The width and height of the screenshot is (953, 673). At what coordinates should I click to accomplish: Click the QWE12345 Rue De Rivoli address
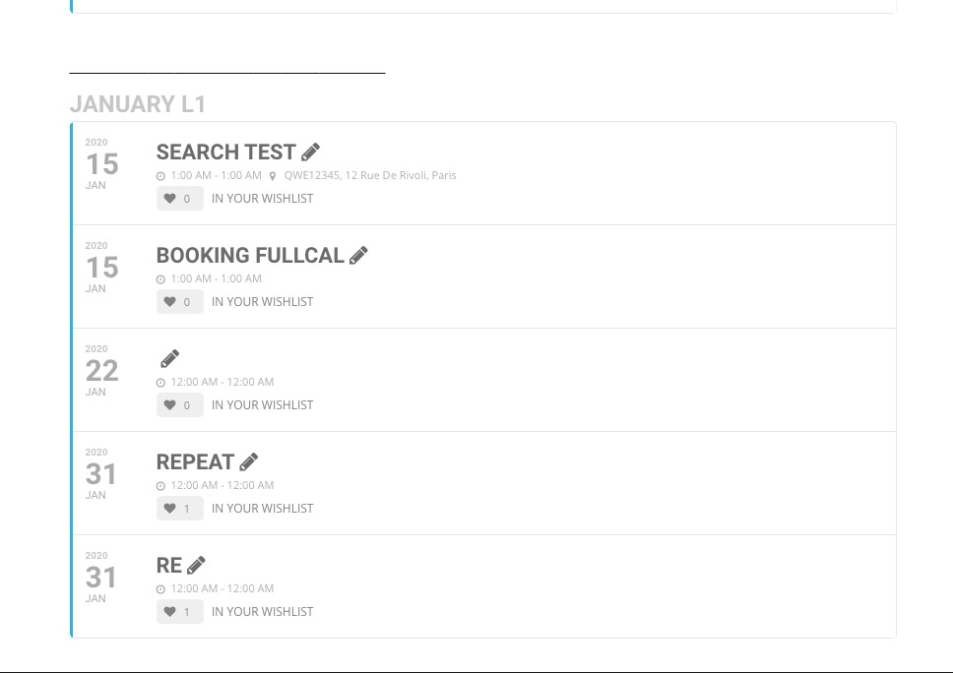[370, 175]
